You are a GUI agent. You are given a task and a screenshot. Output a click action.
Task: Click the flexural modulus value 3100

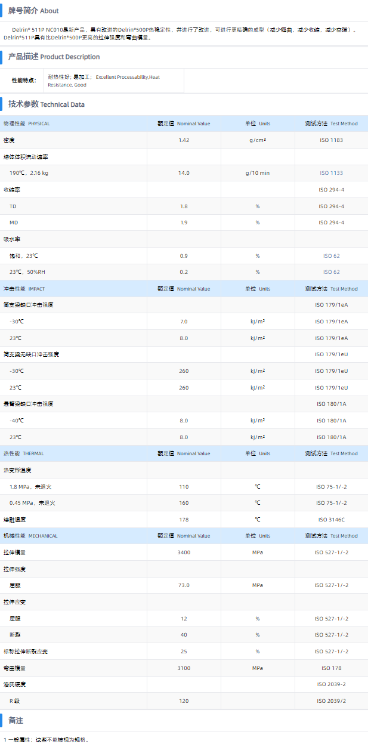pyautogui.click(x=184, y=668)
